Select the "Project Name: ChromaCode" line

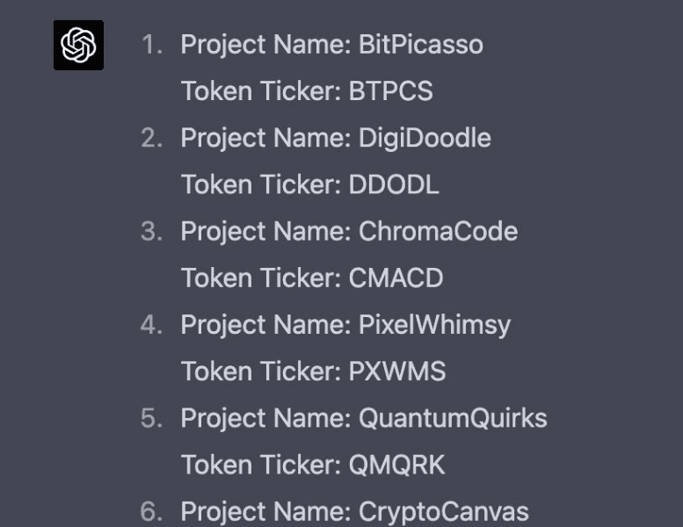(x=349, y=231)
